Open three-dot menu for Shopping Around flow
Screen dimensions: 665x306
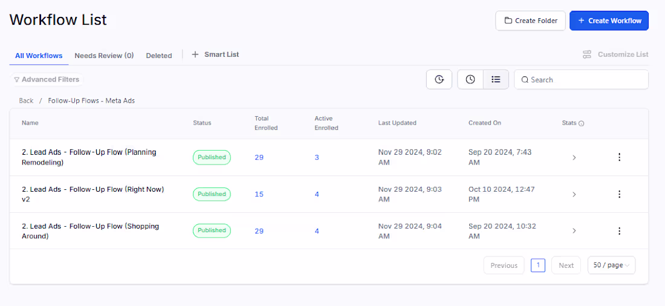tap(619, 231)
